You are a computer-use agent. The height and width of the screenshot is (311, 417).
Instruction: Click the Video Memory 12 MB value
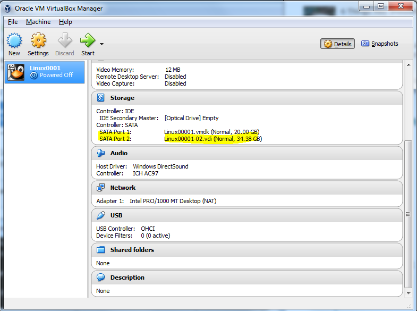(x=173, y=70)
